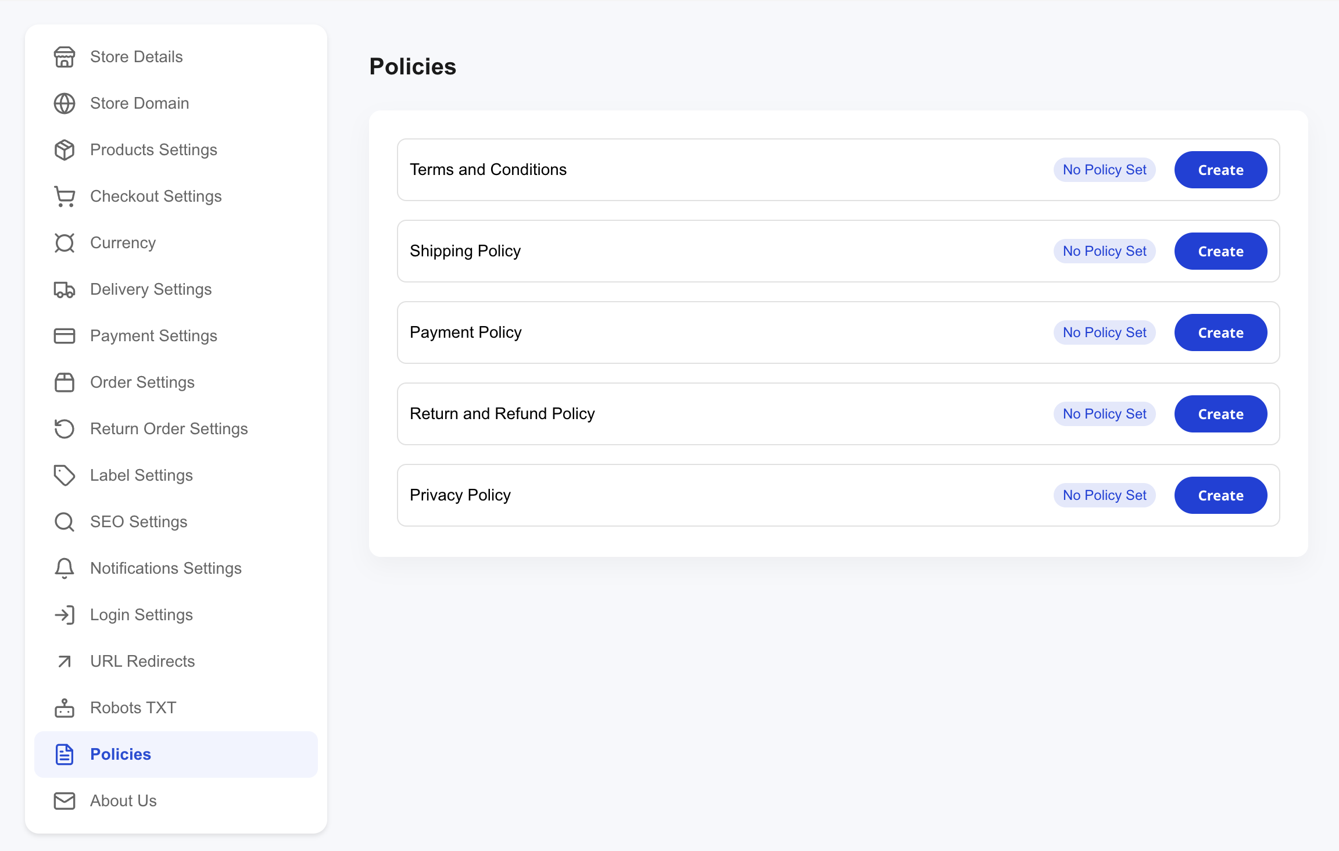This screenshot has width=1339, height=851.
Task: Navigate to the About Us section
Action: point(123,800)
